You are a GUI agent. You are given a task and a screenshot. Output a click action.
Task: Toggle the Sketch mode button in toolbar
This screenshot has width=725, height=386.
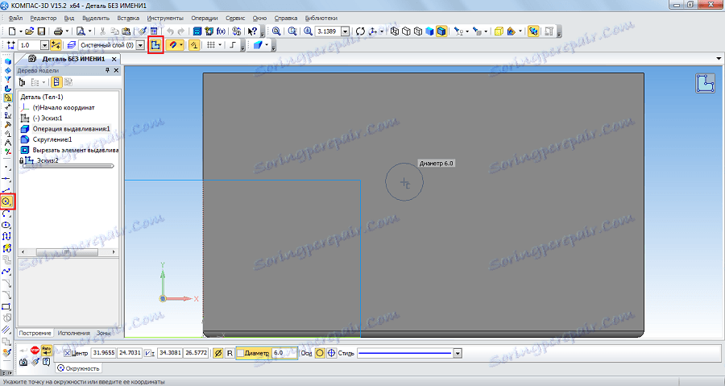155,45
